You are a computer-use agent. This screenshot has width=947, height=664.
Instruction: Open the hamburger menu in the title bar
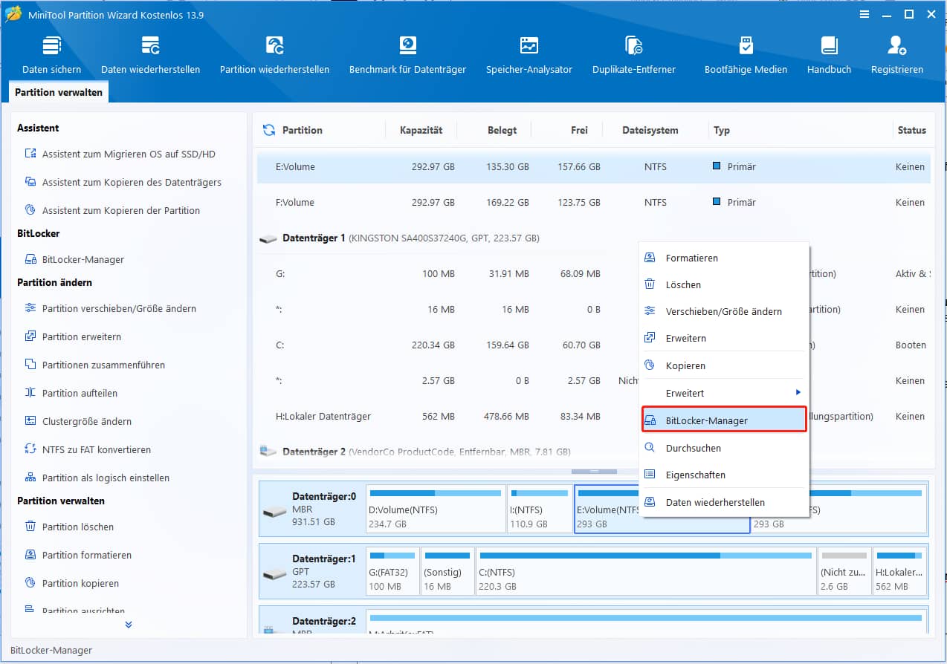pos(864,14)
